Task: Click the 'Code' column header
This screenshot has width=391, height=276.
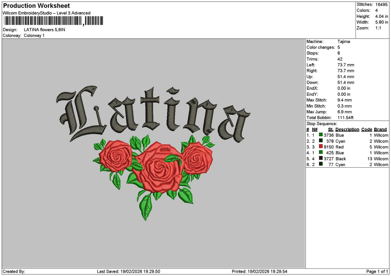Action: click(367, 129)
